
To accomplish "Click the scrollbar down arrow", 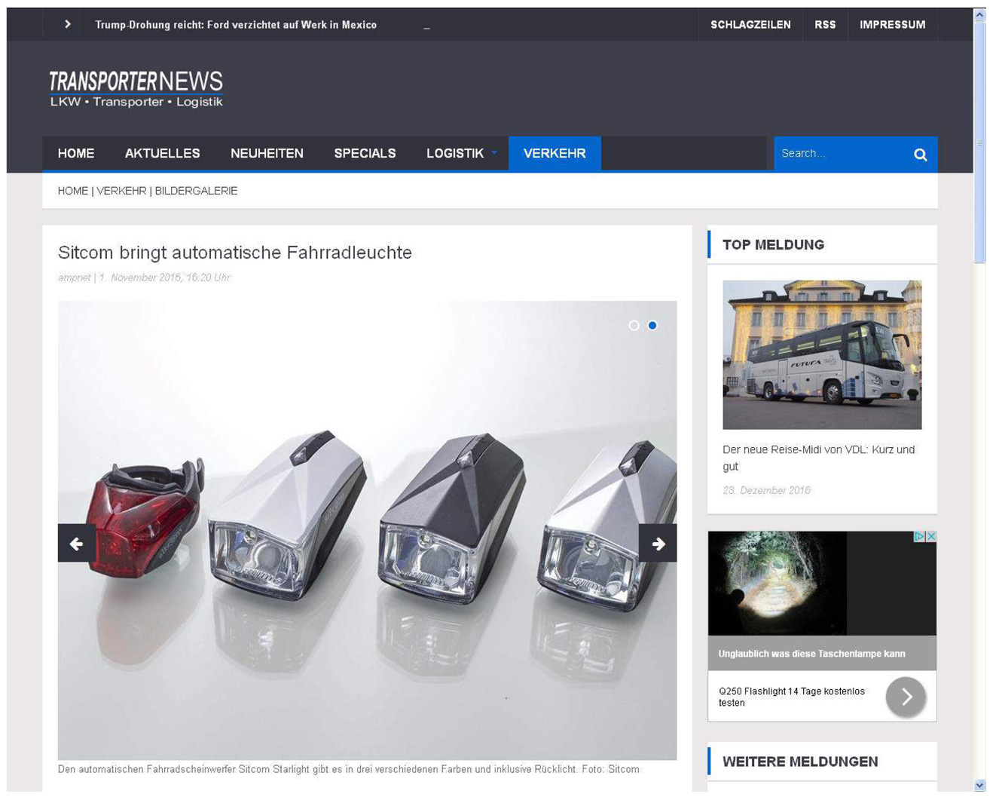I will pyautogui.click(x=979, y=785).
